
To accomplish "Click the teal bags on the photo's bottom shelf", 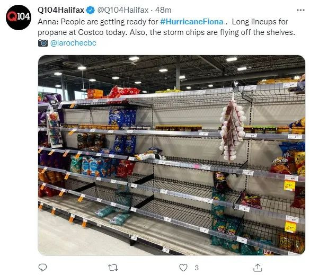I will pyautogui.click(x=113, y=215).
